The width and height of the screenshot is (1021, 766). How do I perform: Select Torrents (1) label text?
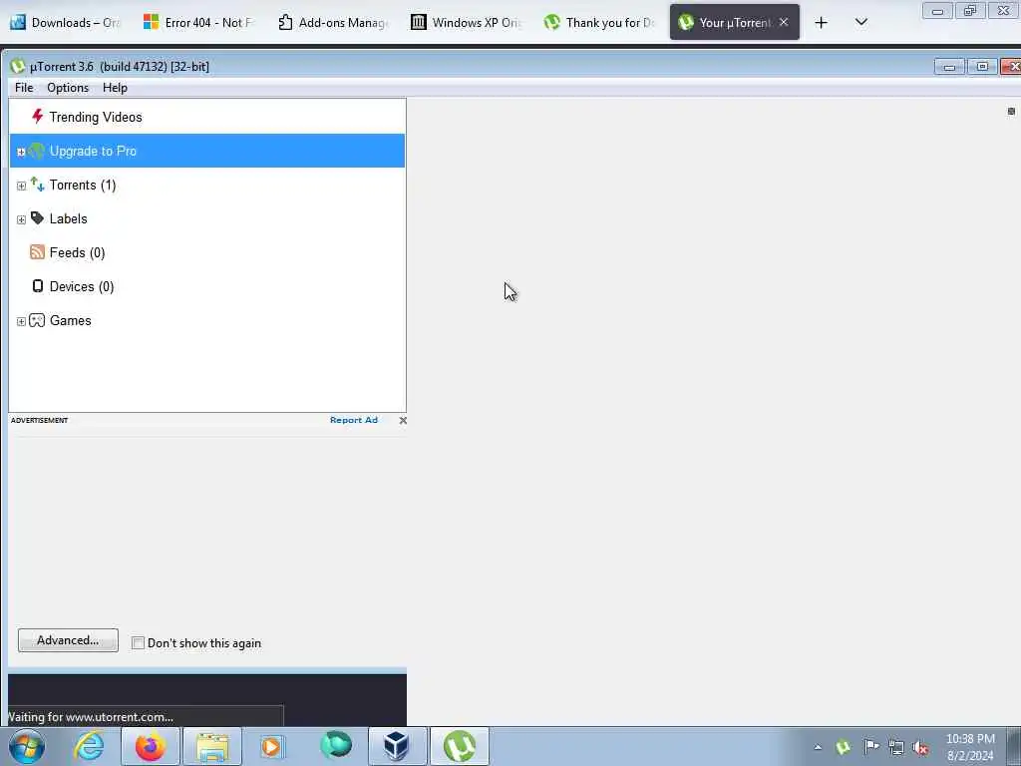pos(83,185)
